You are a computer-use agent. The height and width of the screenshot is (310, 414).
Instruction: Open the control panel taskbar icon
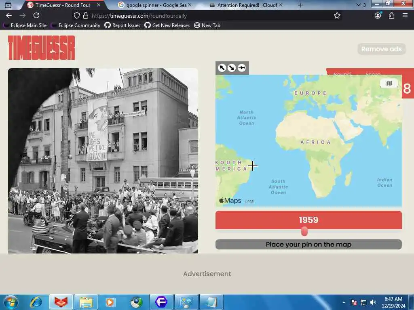click(x=186, y=302)
